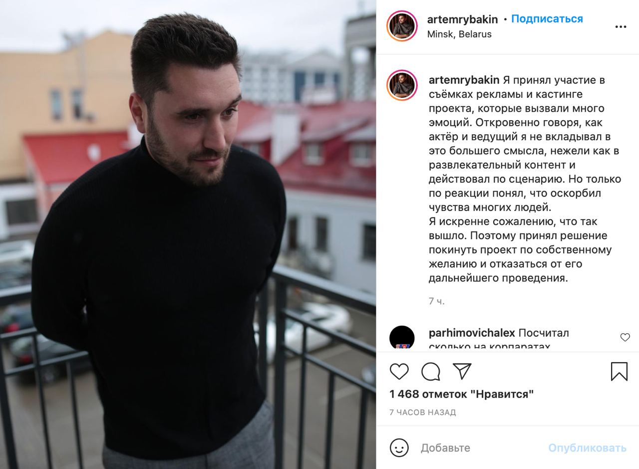
Task: Open three-dot post options menu
Action: coord(621,27)
